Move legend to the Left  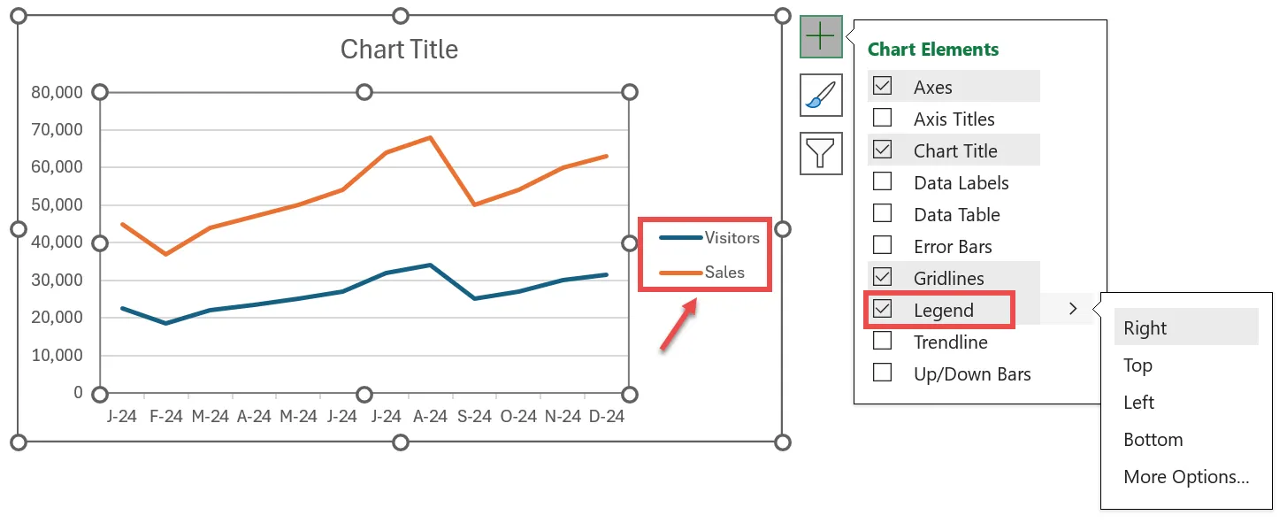[1138, 403]
